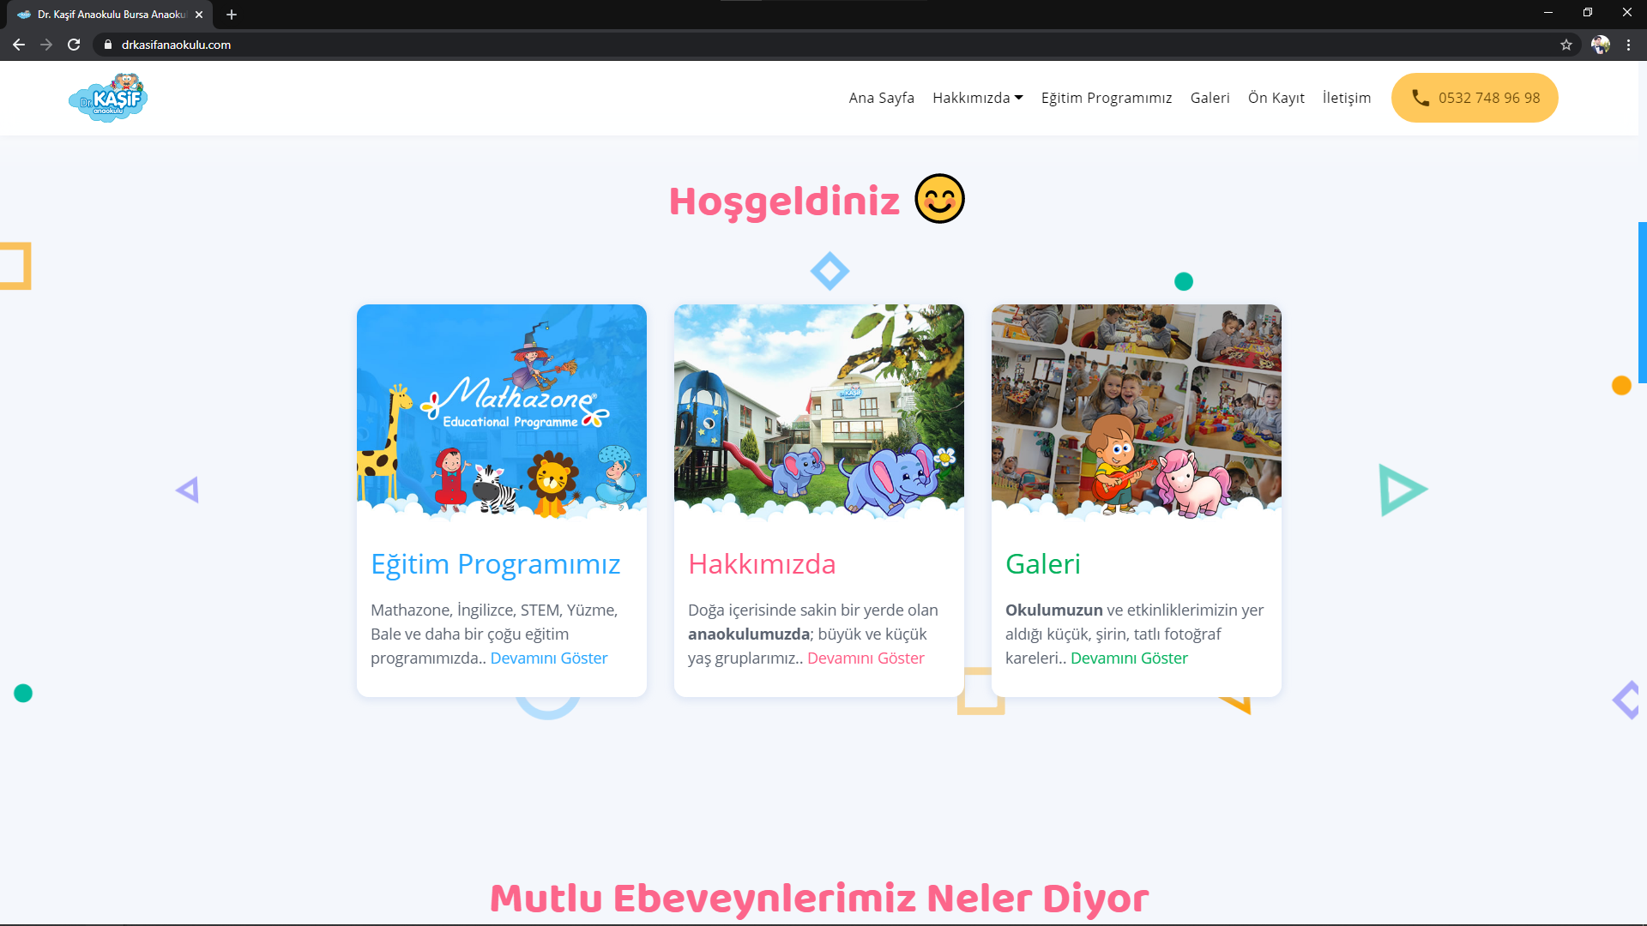Call via 0532 748 96 98 button
This screenshot has height=926, width=1647.
click(x=1474, y=98)
